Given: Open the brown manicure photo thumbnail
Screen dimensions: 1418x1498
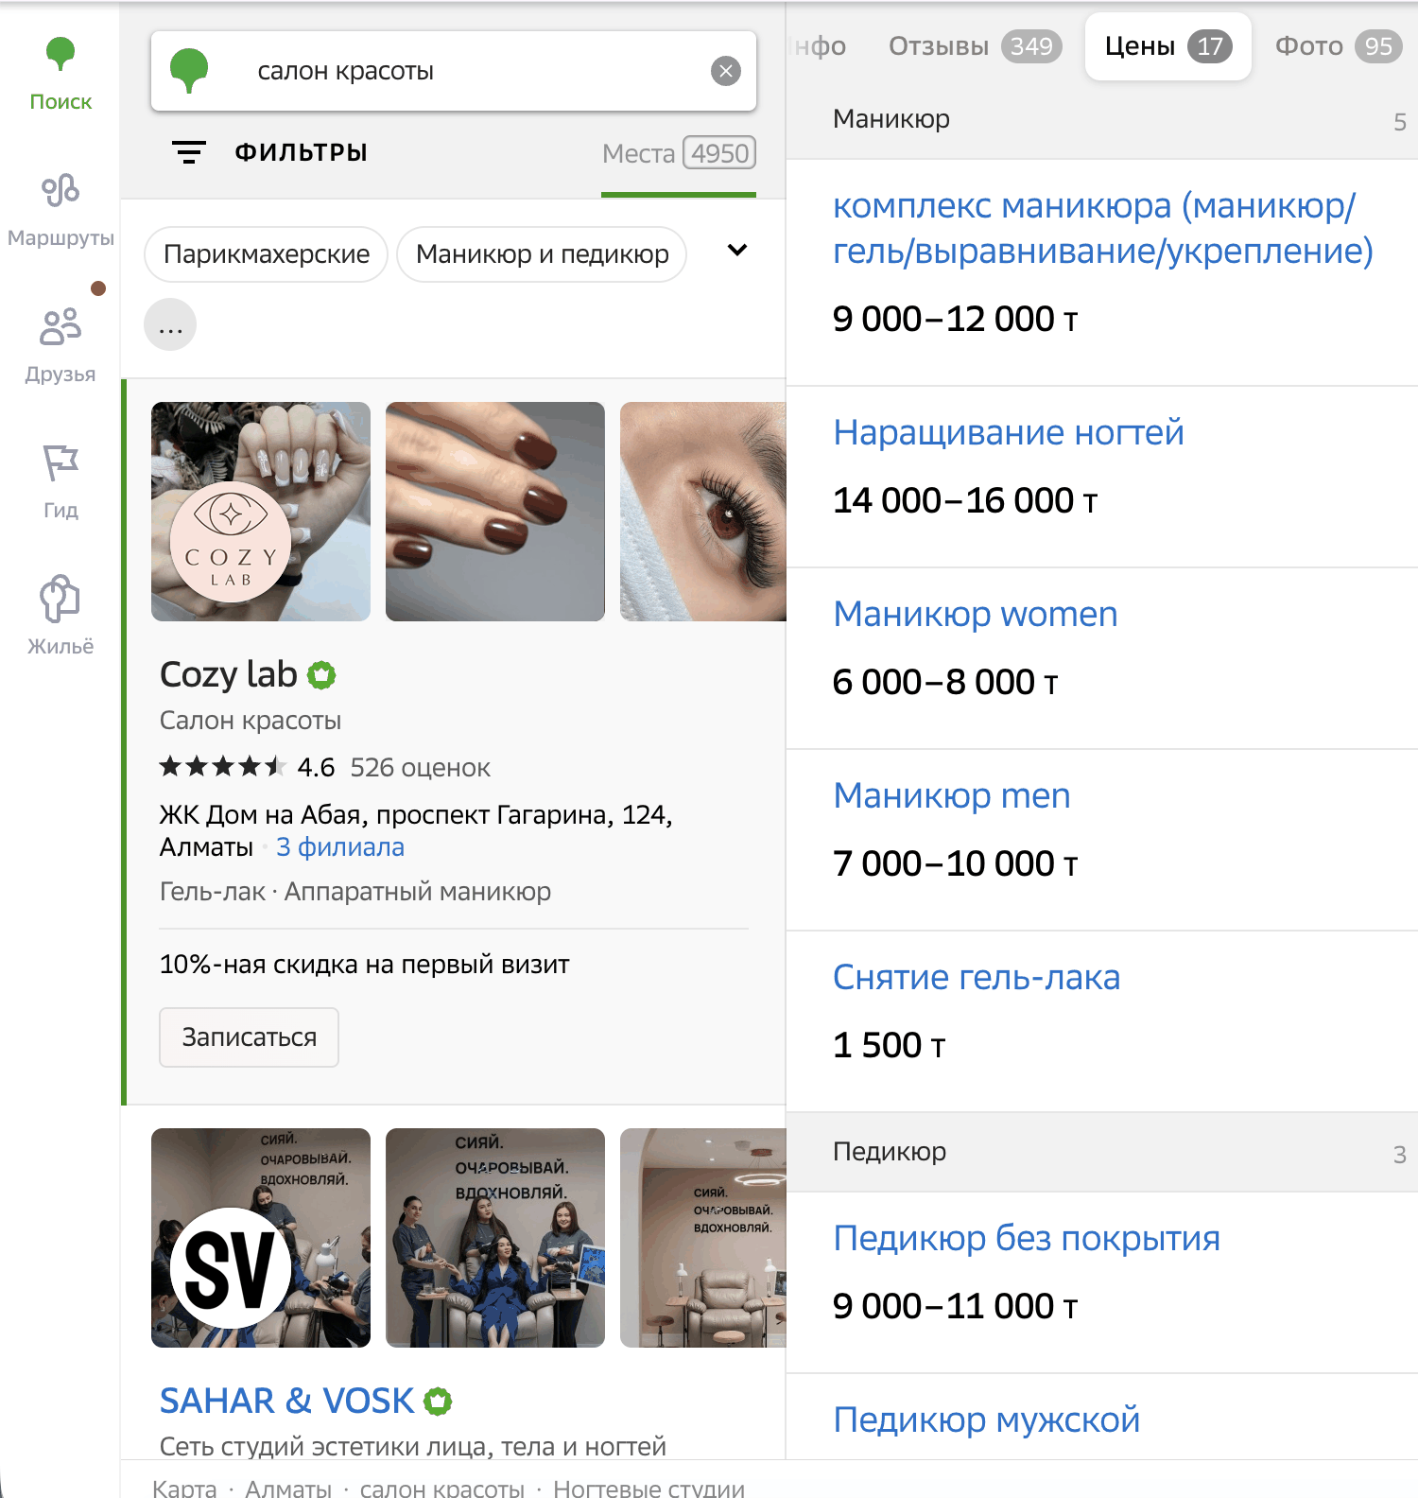Looking at the screenshot, I should (495, 512).
